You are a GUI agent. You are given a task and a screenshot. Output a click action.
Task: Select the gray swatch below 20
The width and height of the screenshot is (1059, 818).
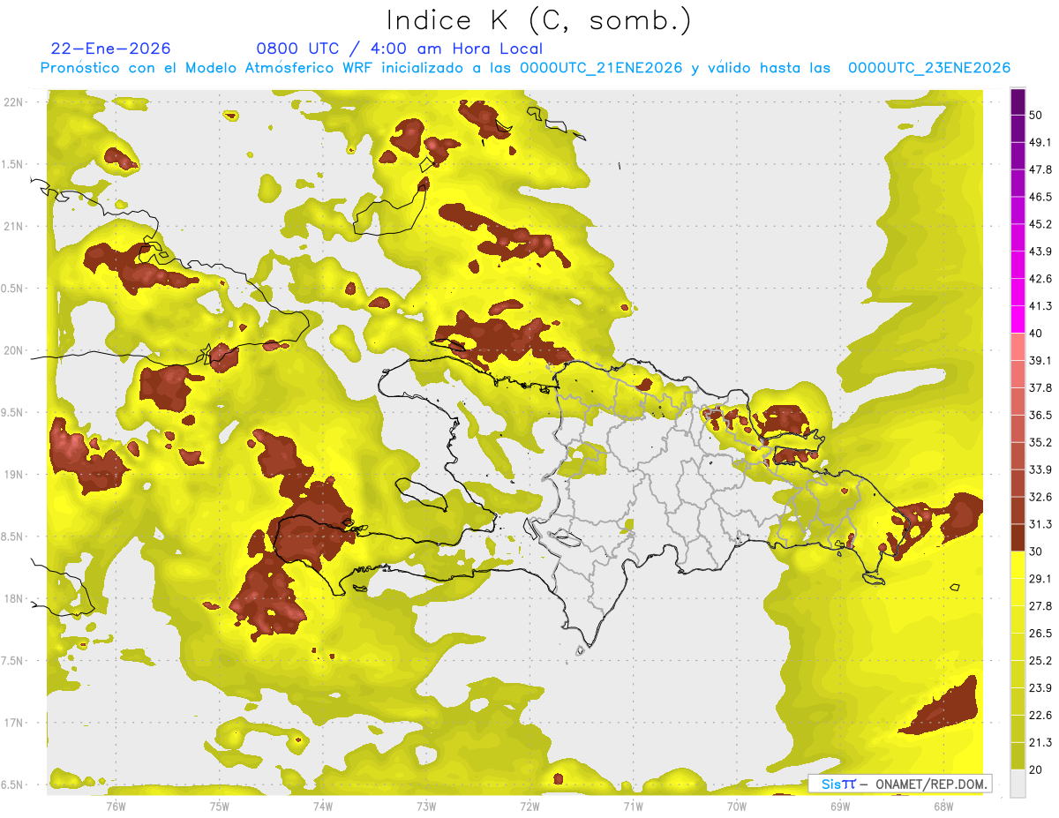(1018, 784)
